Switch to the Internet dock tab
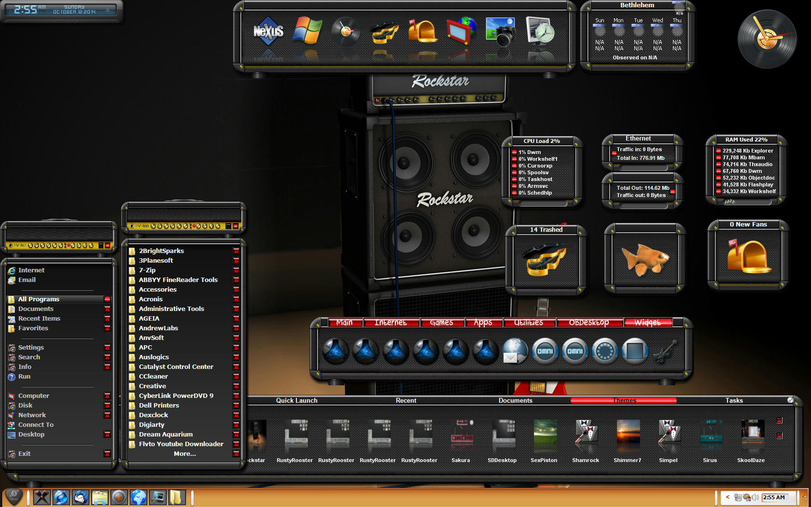 [391, 323]
